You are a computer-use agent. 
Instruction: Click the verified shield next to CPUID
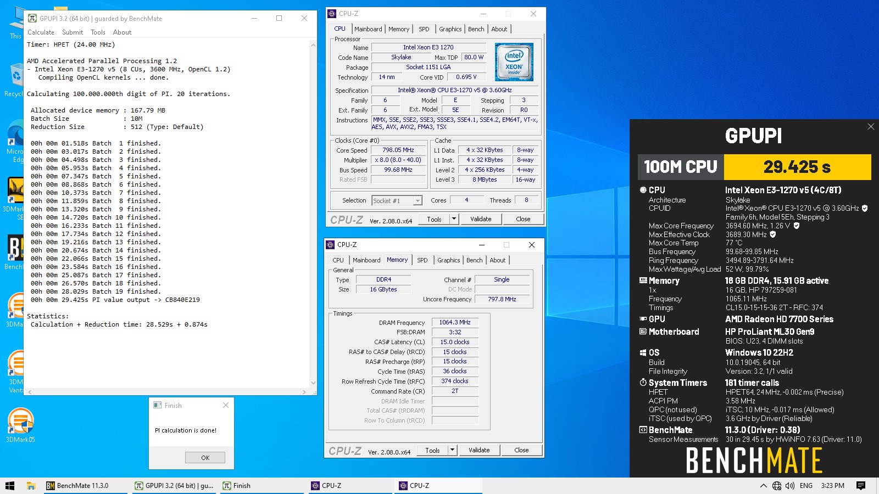(x=865, y=209)
